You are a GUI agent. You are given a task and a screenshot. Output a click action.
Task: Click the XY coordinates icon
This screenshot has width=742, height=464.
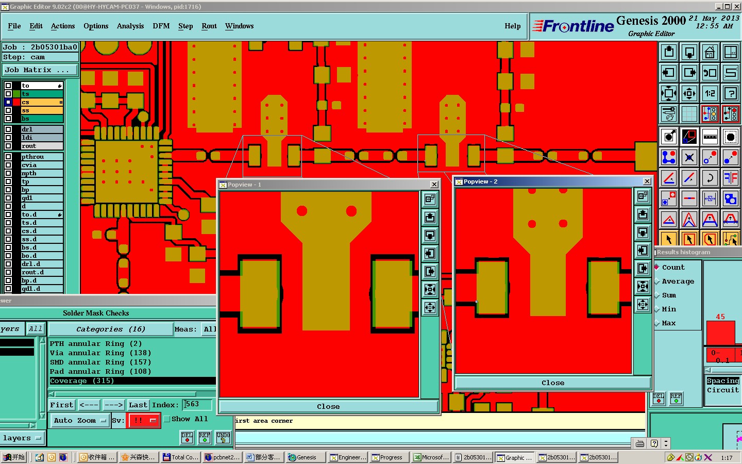tap(731, 52)
